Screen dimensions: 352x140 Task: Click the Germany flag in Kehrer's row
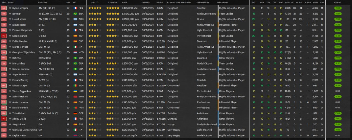pyautogui.click(x=75, y=113)
